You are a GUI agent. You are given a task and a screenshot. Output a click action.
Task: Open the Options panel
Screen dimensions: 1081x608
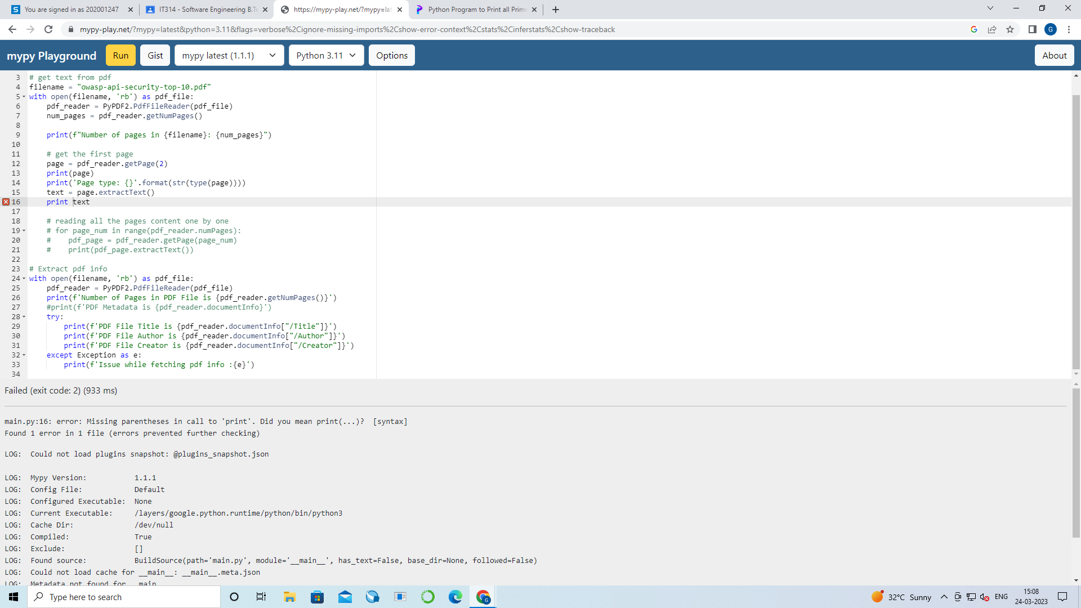point(391,55)
